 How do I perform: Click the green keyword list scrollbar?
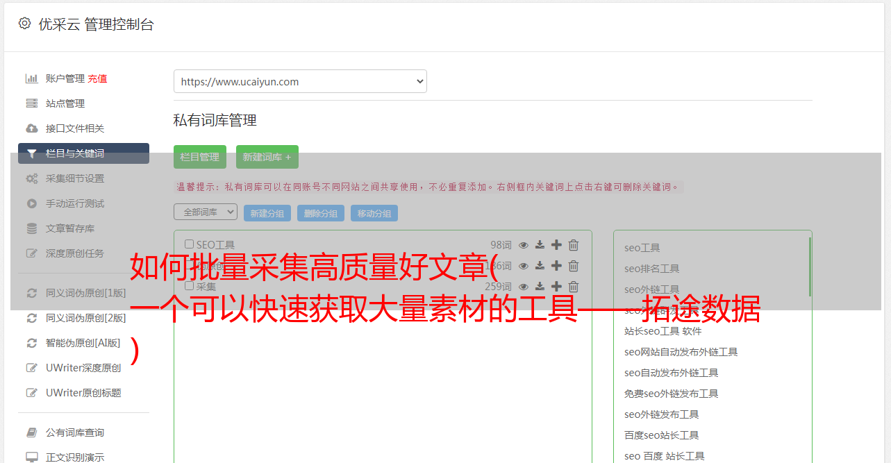pos(810,267)
